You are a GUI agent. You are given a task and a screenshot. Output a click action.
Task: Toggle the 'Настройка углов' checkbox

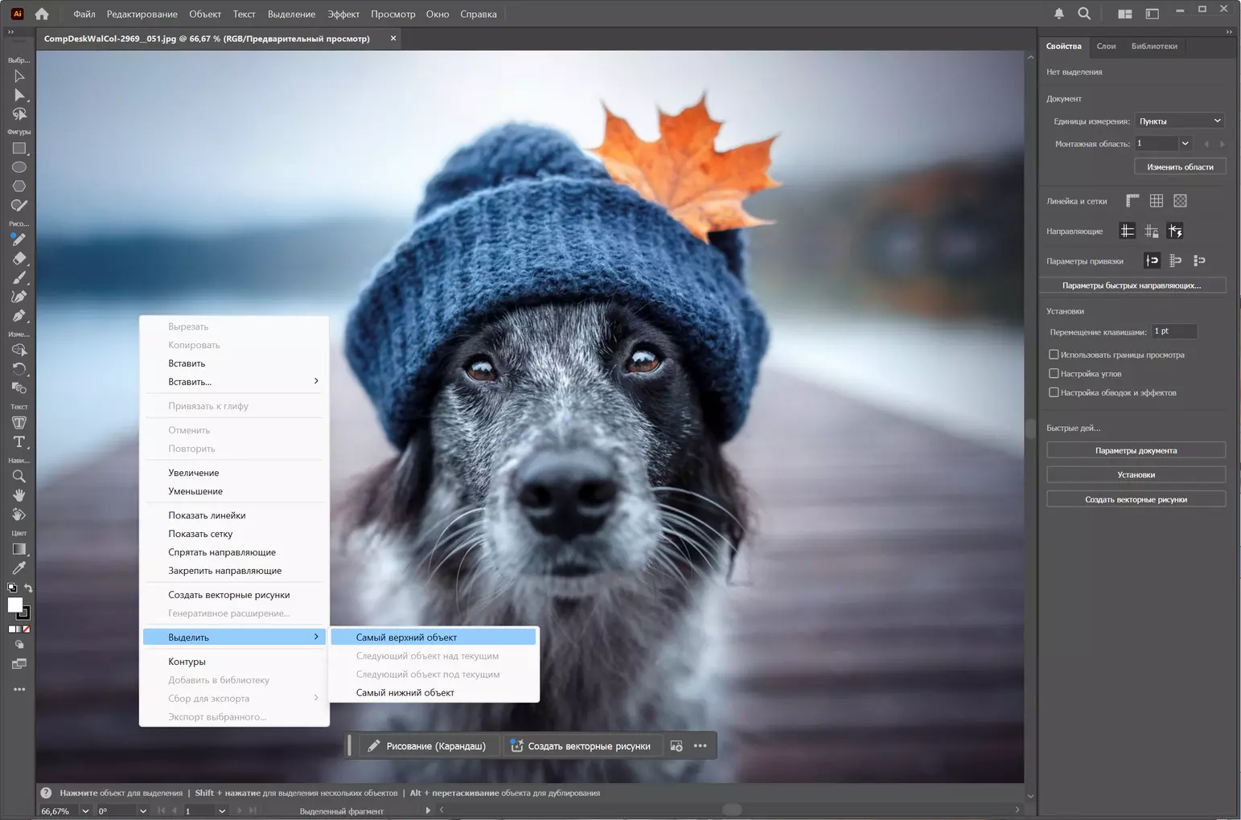coord(1054,374)
